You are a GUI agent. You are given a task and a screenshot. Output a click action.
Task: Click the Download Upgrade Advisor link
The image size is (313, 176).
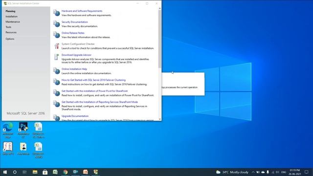76,55
